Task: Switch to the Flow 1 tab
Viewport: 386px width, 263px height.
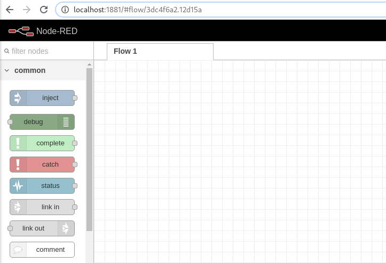Action: (125, 51)
